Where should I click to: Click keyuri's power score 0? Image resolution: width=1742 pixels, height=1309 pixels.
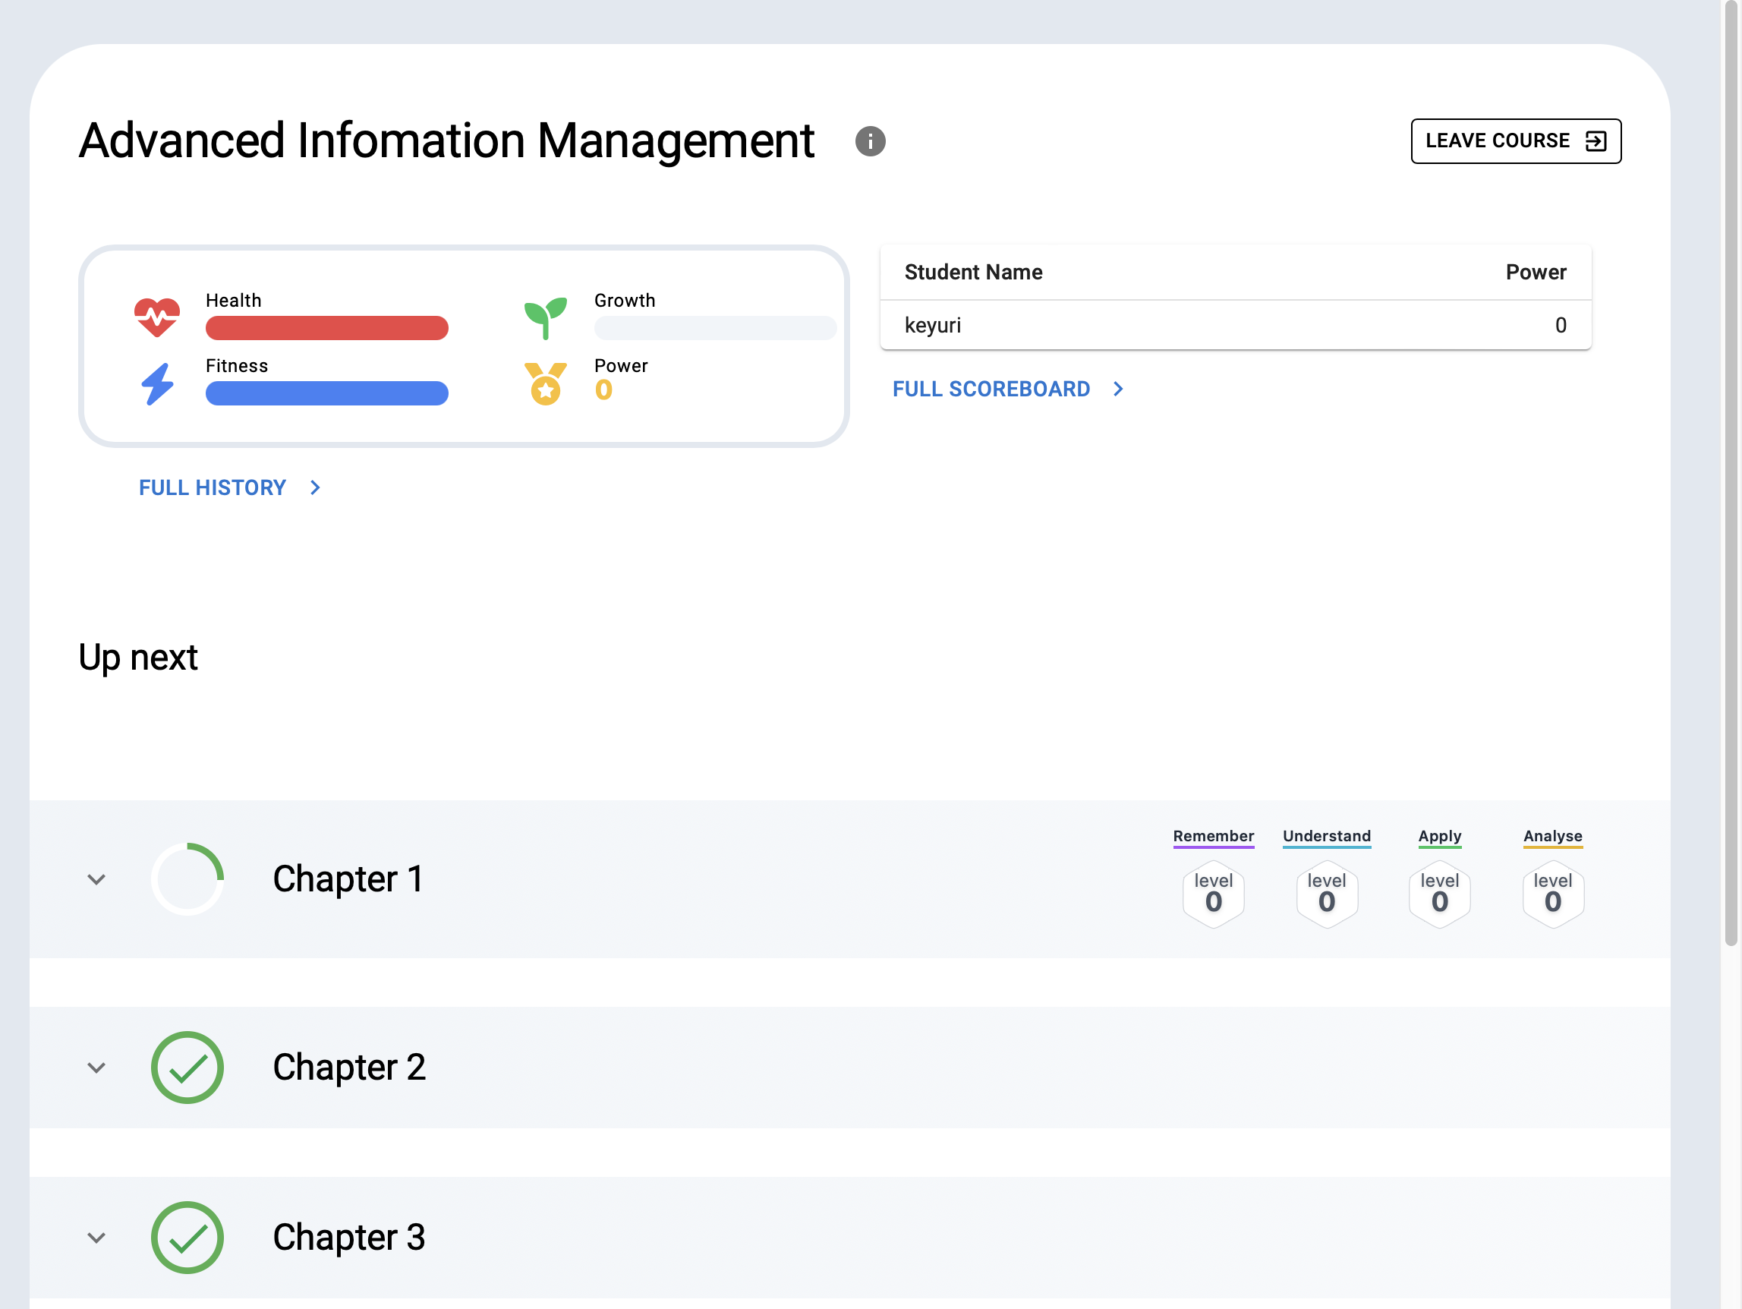1561,325
